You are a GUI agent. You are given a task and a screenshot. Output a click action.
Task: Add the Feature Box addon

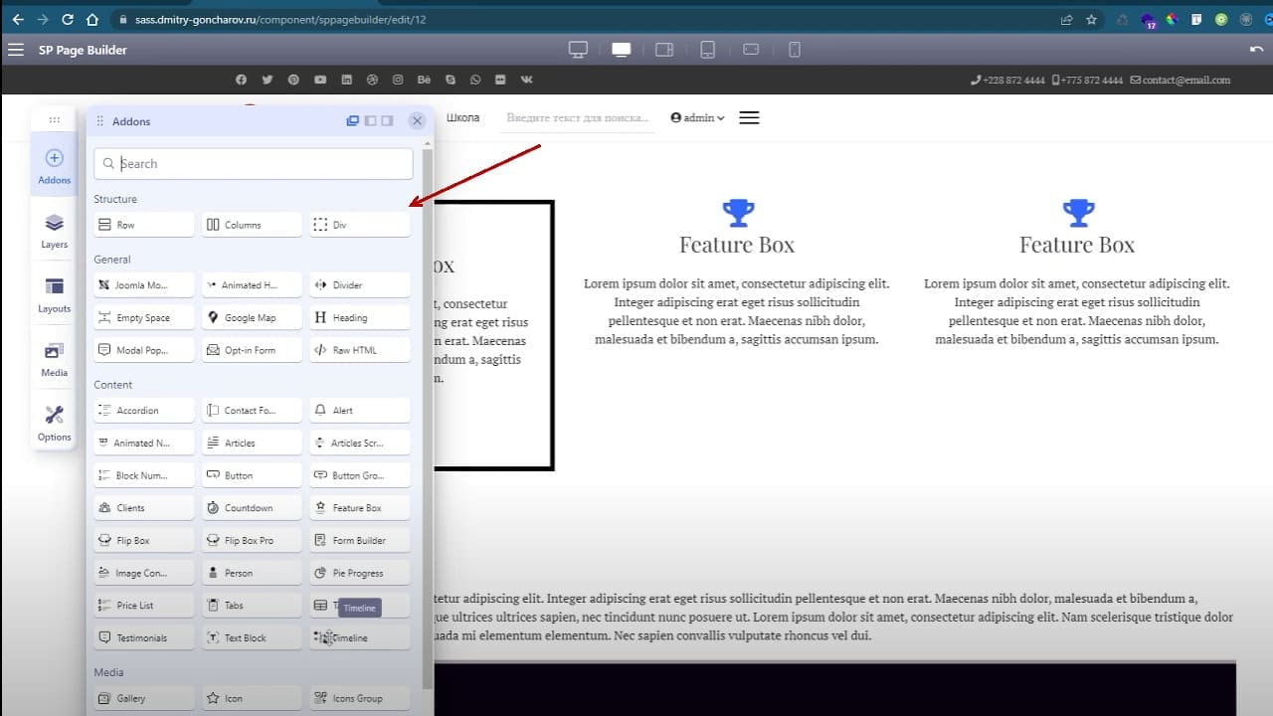[360, 507]
